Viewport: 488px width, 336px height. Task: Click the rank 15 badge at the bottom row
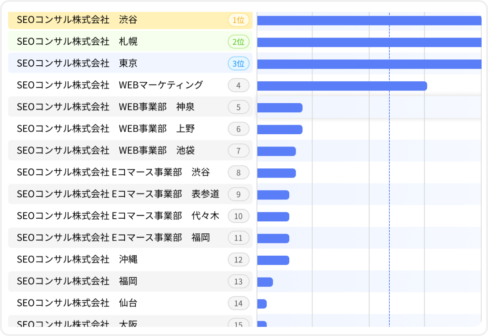coord(239,324)
